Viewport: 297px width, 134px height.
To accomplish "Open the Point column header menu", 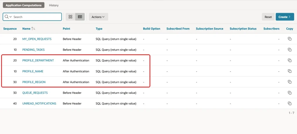I will 66,29.
